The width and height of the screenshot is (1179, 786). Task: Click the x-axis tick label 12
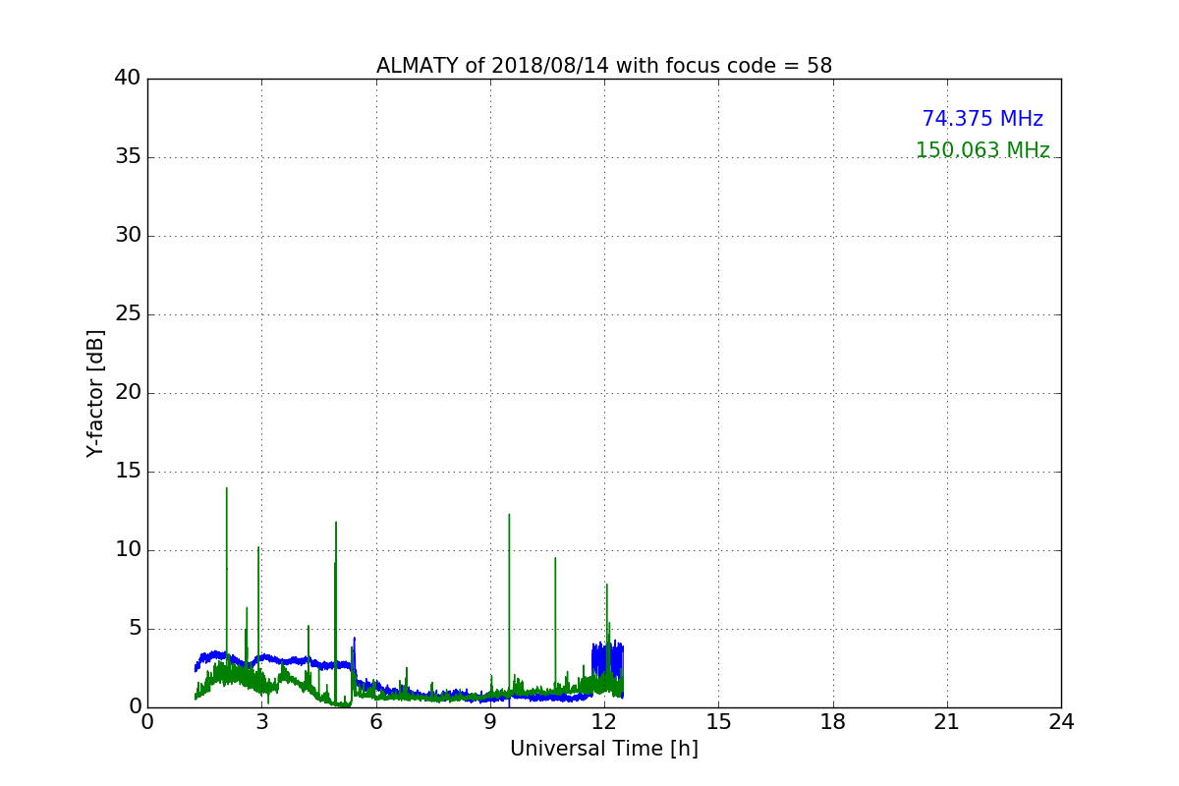[x=604, y=722]
